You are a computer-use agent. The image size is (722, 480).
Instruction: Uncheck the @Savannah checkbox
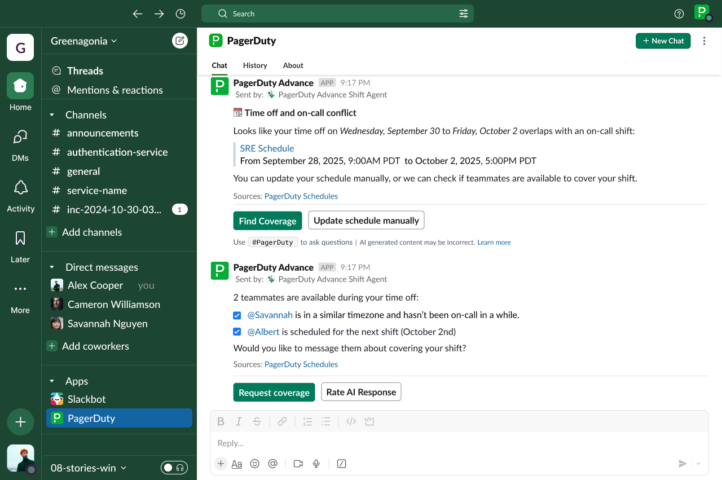[237, 315]
